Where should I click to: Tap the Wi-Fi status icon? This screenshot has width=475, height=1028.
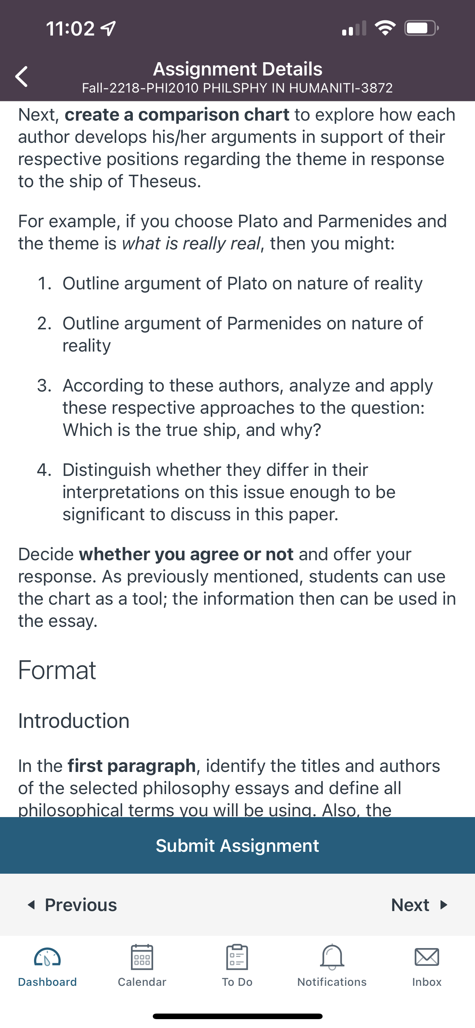pos(385,28)
